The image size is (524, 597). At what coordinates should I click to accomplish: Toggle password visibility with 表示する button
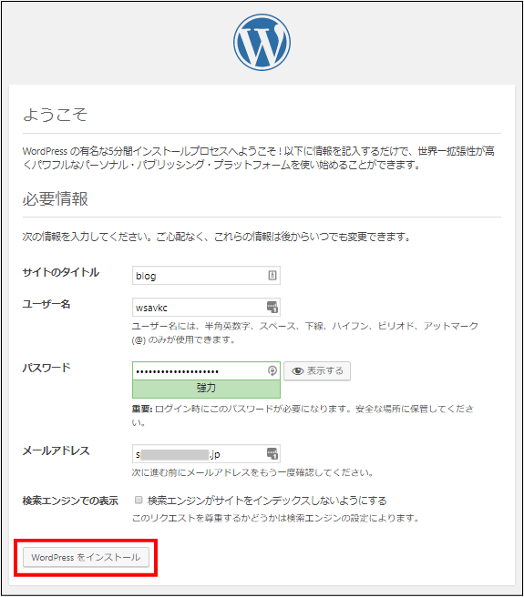point(317,370)
